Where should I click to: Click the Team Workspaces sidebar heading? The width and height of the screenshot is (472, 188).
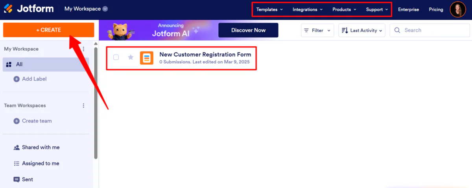coord(25,106)
